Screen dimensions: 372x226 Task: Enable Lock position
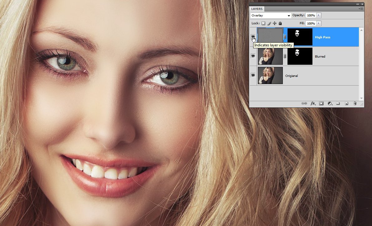pyautogui.click(x=274, y=23)
